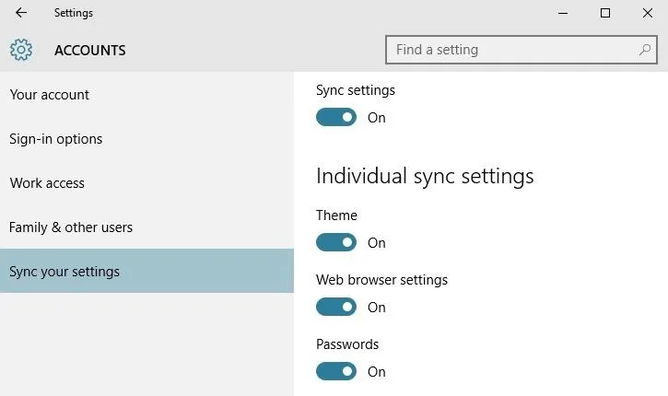Screen dimensions: 668x396
Task: Switch off Passwords sync toggle
Action: (336, 371)
